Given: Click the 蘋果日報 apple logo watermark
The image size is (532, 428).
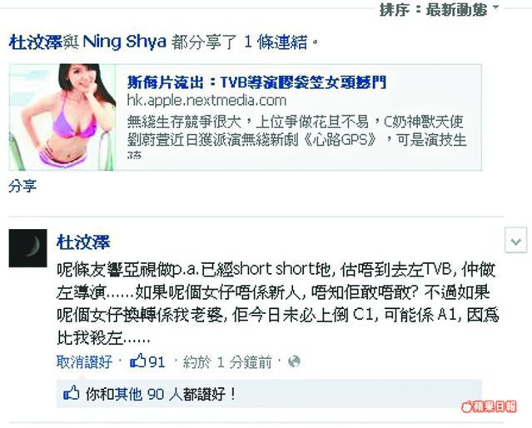Looking at the screenshot, I should (489, 406).
